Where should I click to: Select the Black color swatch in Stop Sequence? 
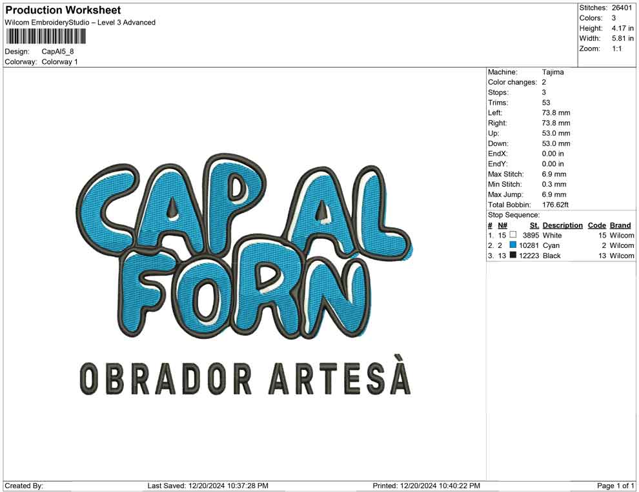tap(513, 256)
